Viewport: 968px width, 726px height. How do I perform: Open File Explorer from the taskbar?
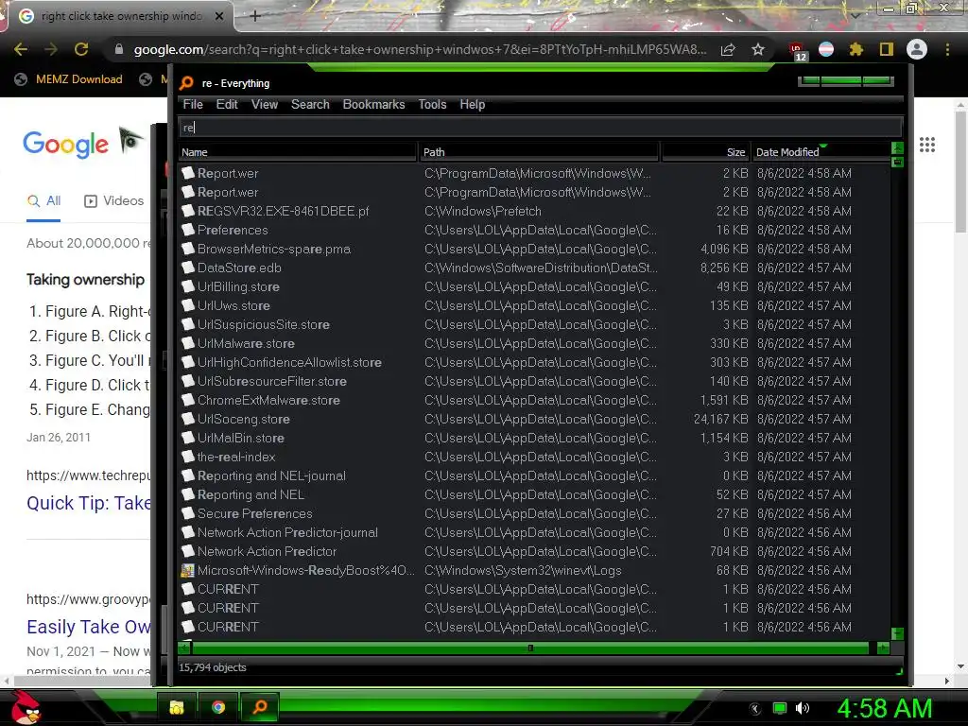177,707
